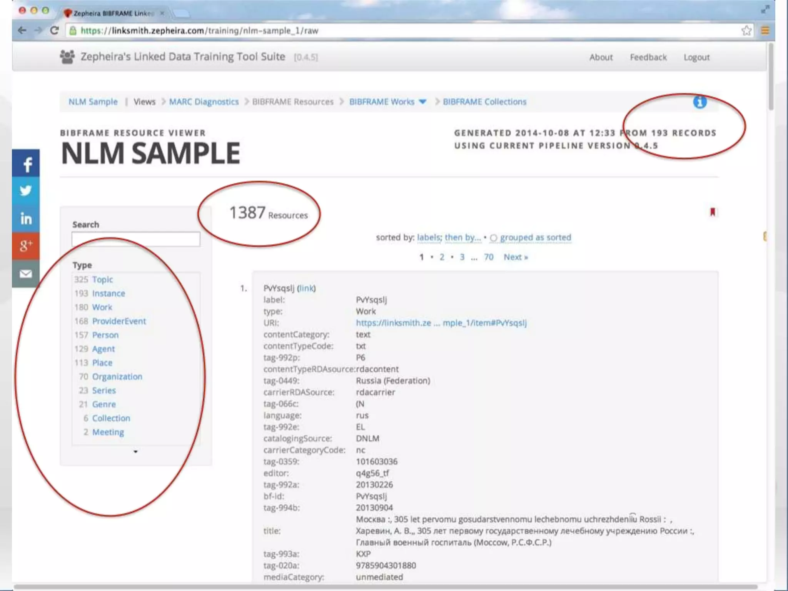
Task: Open the browser hamburger menu
Action: point(765,30)
